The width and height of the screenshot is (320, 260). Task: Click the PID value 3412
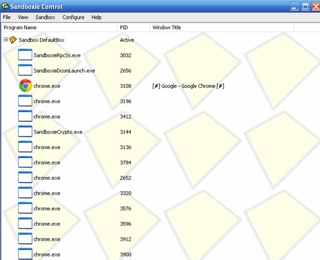coord(125,116)
